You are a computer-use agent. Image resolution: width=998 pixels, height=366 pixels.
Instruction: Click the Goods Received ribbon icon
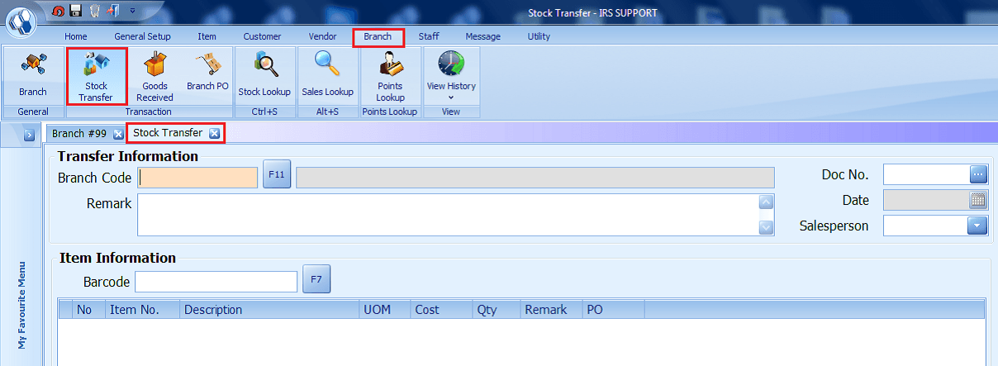(x=154, y=76)
